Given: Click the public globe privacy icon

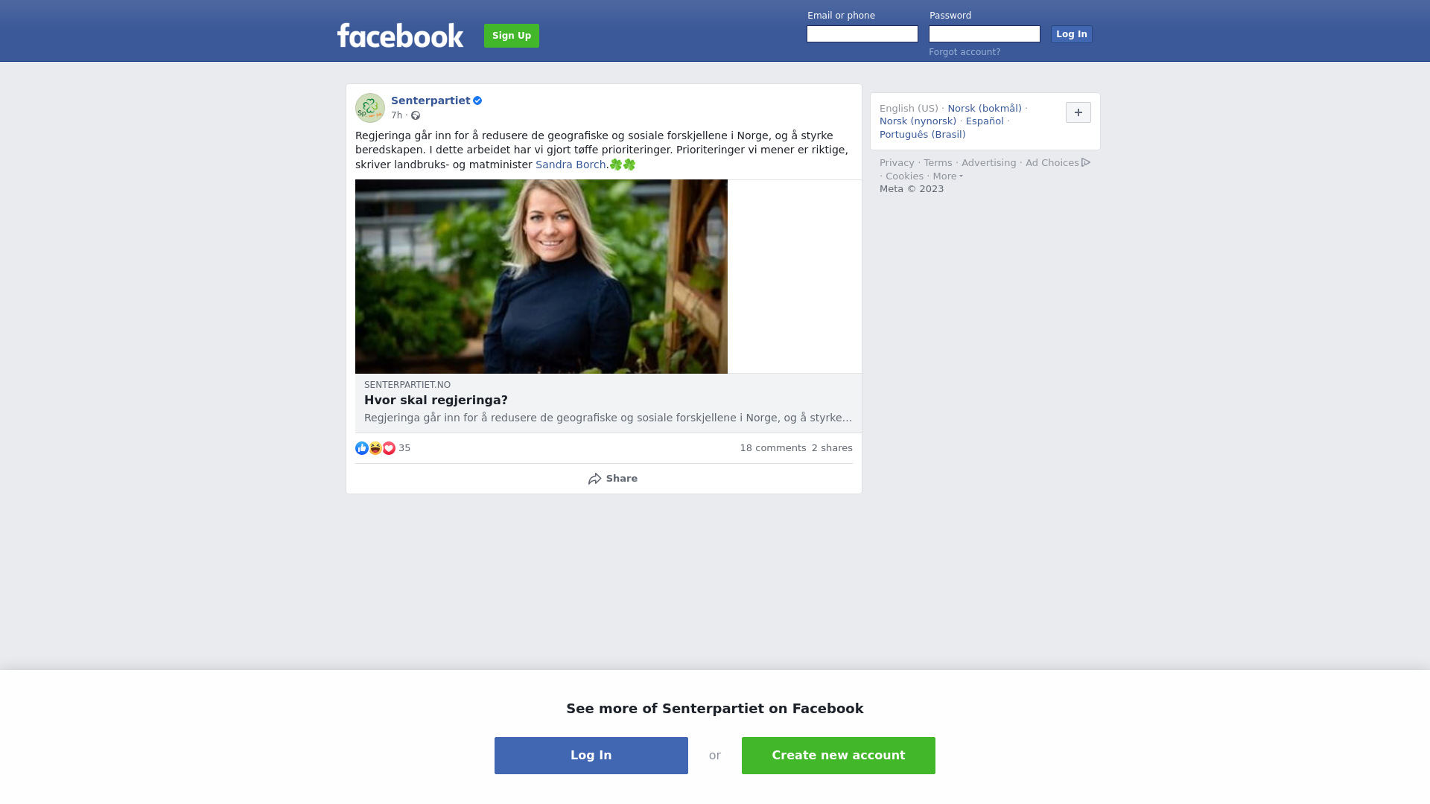Looking at the screenshot, I should [416, 115].
